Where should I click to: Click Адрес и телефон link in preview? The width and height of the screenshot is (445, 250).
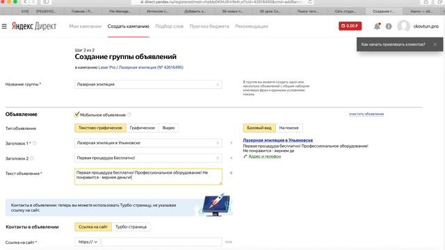(265, 156)
